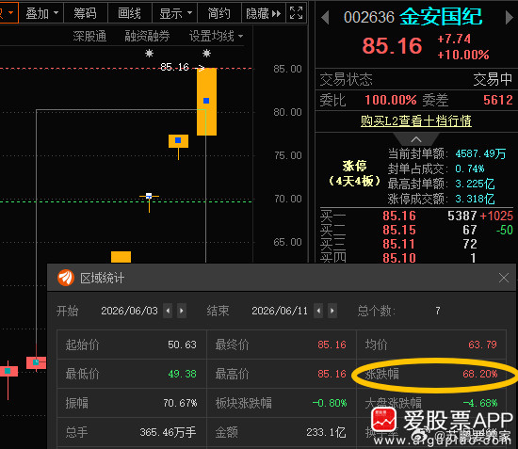Open 购买L2查看十档行情 link
This screenshot has width=518, height=449.
[x=416, y=120]
